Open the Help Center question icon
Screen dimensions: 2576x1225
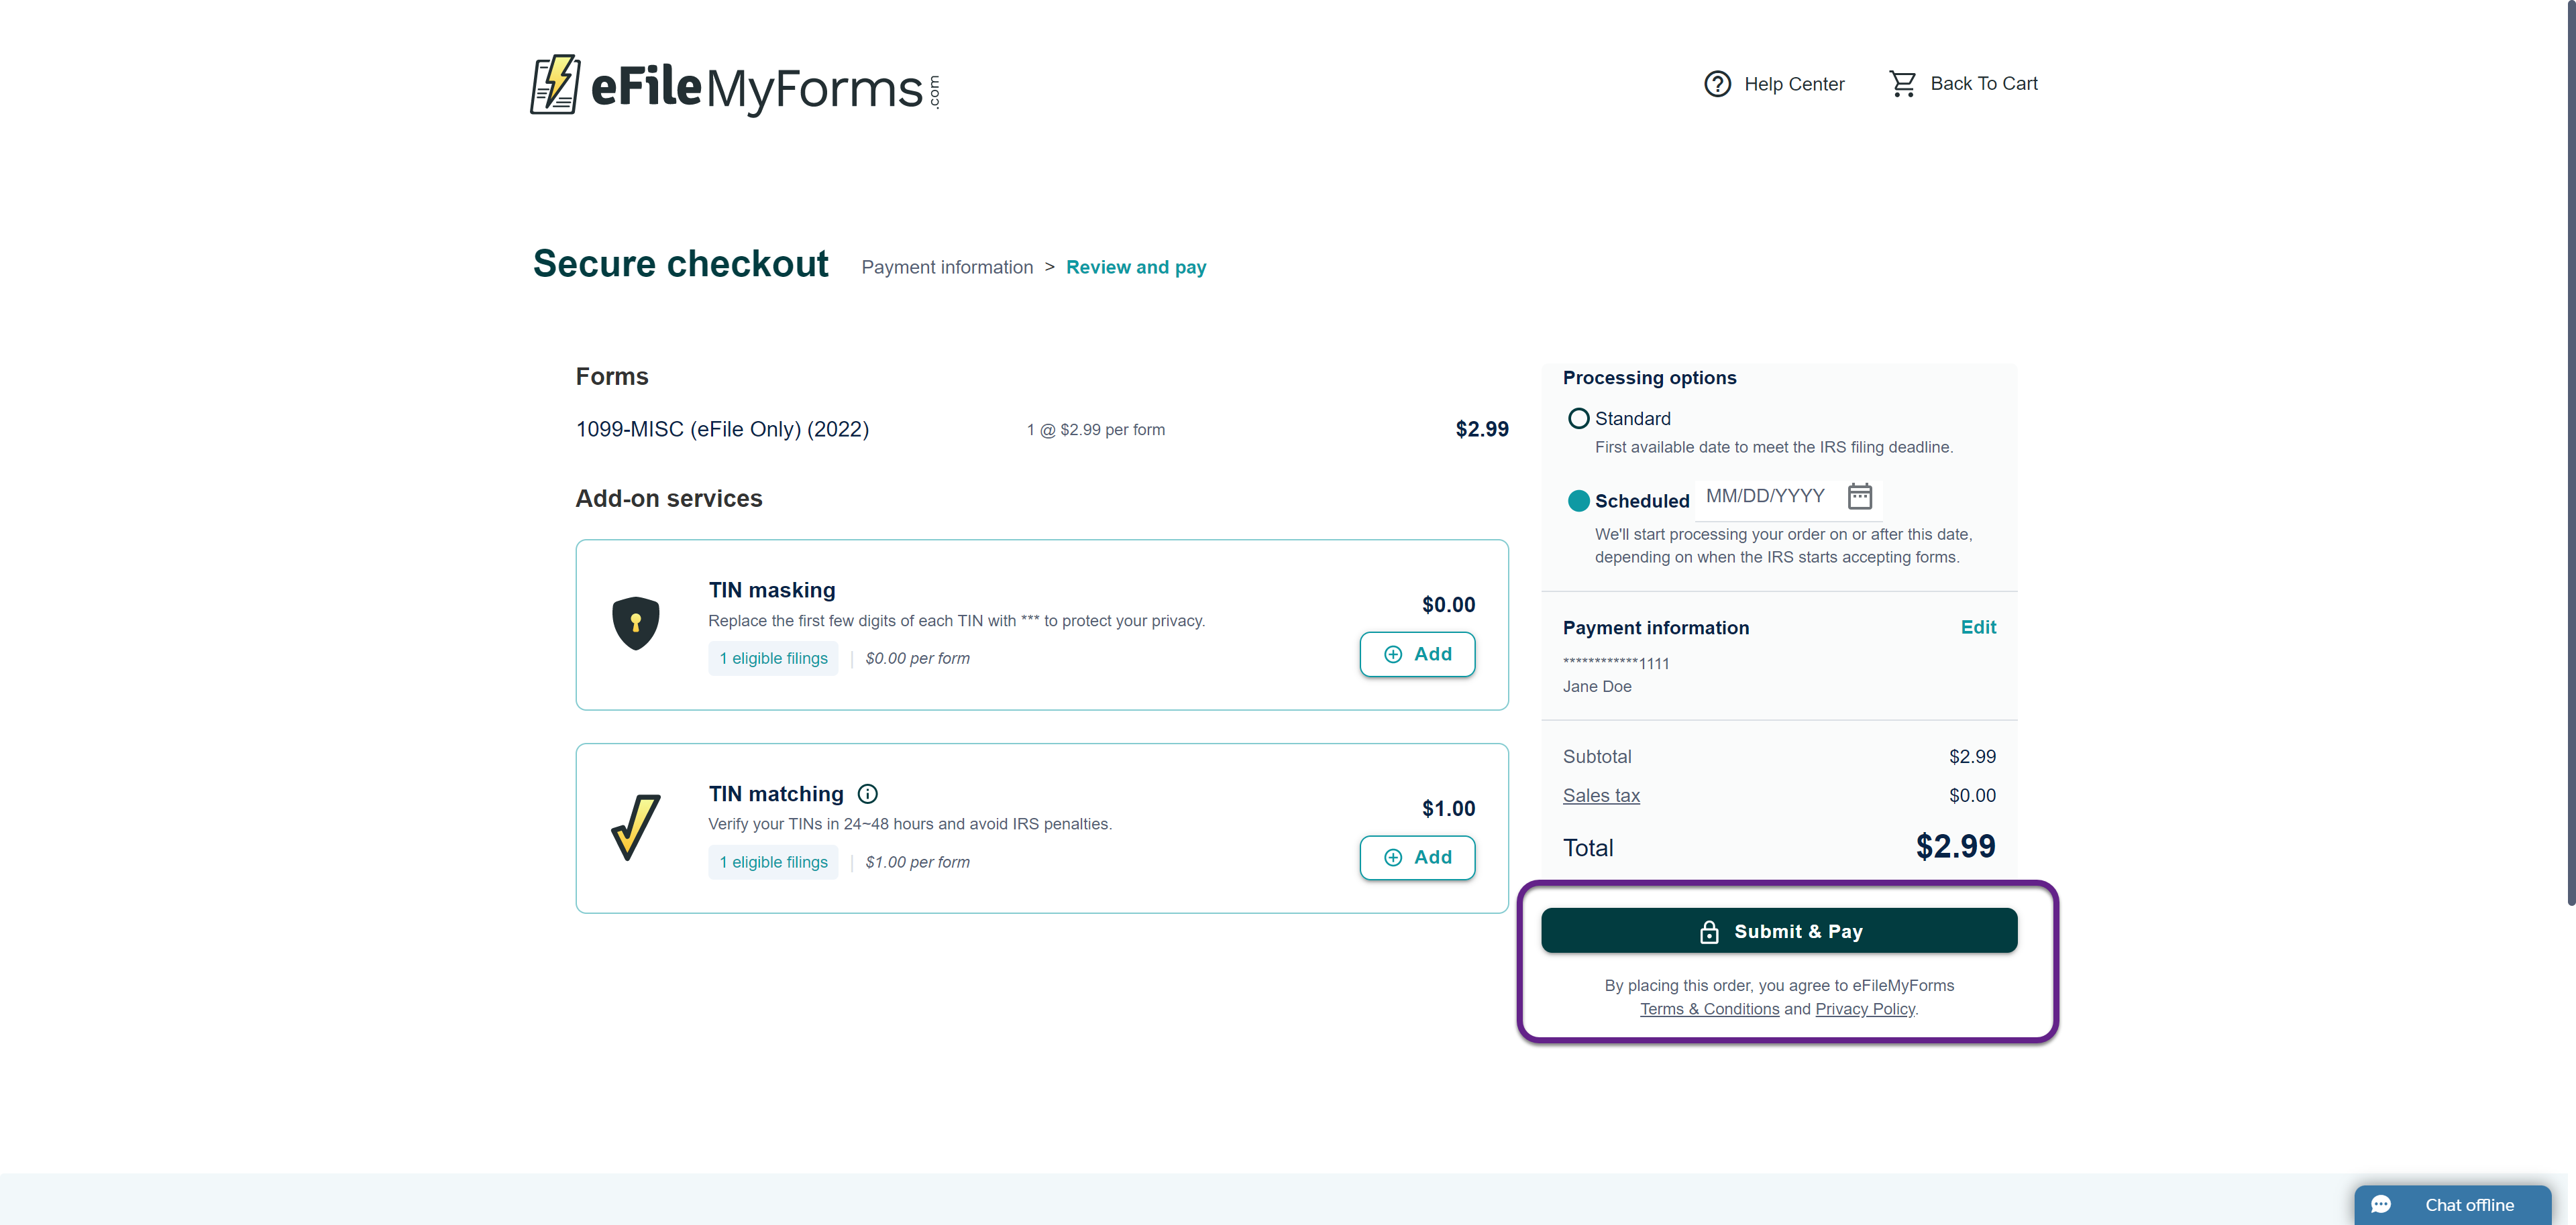coord(1717,84)
